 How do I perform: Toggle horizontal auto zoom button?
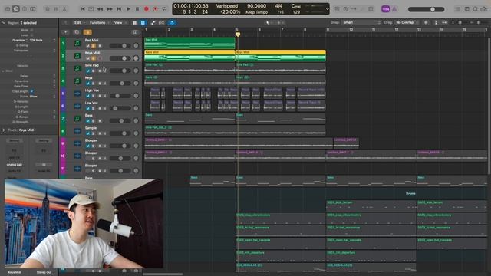pyautogui.click(x=444, y=22)
